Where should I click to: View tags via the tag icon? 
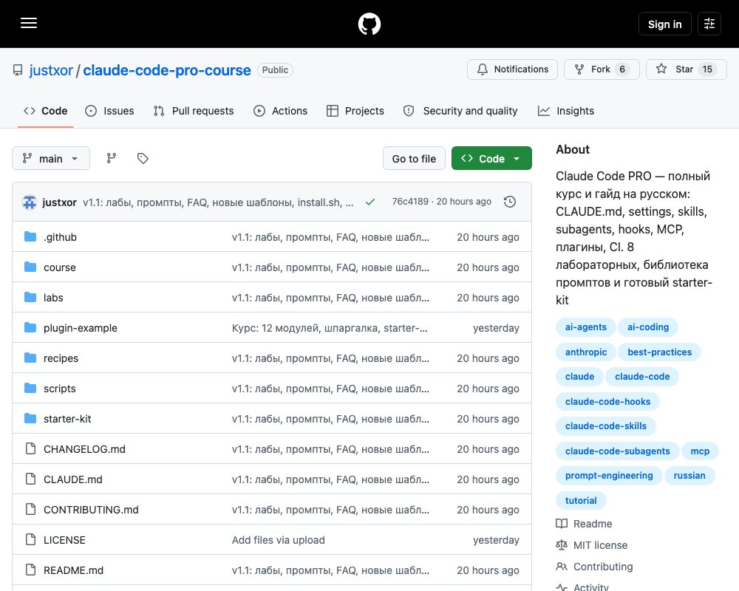coord(143,158)
